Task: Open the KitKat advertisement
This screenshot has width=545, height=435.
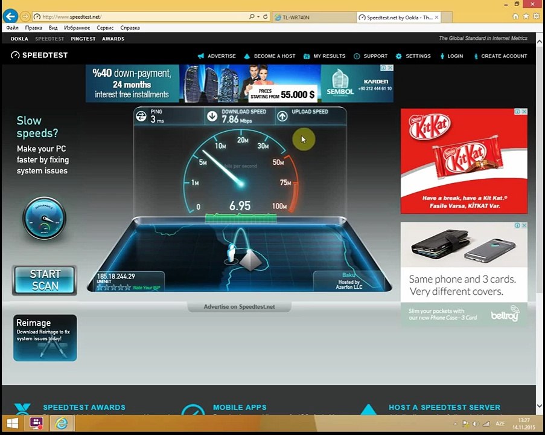Action: coord(464,161)
